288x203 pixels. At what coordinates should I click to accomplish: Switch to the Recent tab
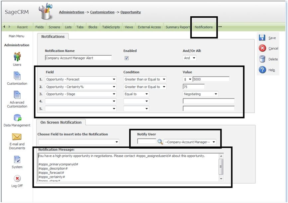22,27
